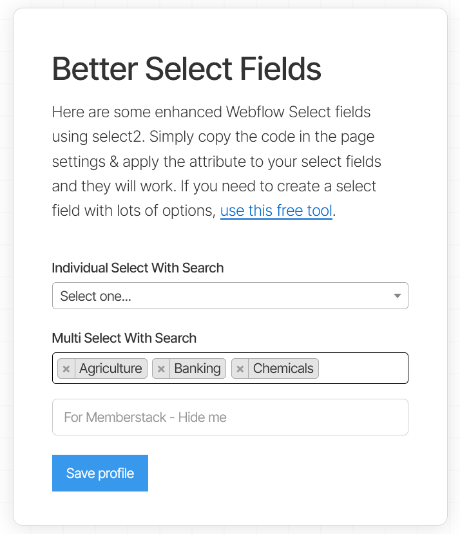Remove the Banking tag with its x icon
This screenshot has height=534, width=460.
tap(161, 368)
